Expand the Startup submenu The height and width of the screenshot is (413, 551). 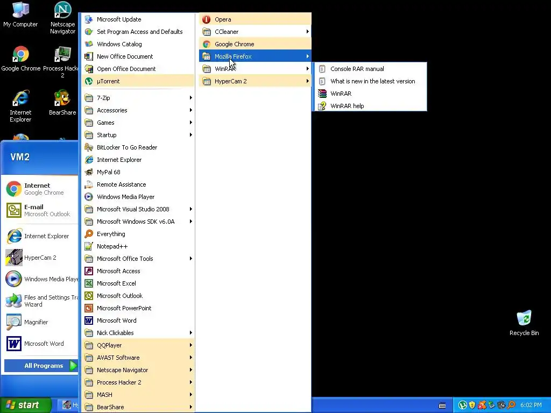click(x=138, y=135)
